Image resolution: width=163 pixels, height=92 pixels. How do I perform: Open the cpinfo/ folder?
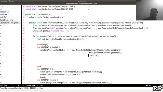click(3, 17)
